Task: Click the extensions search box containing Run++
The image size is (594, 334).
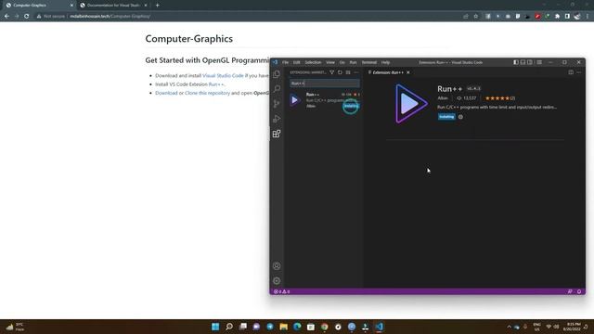Action: click(x=325, y=83)
